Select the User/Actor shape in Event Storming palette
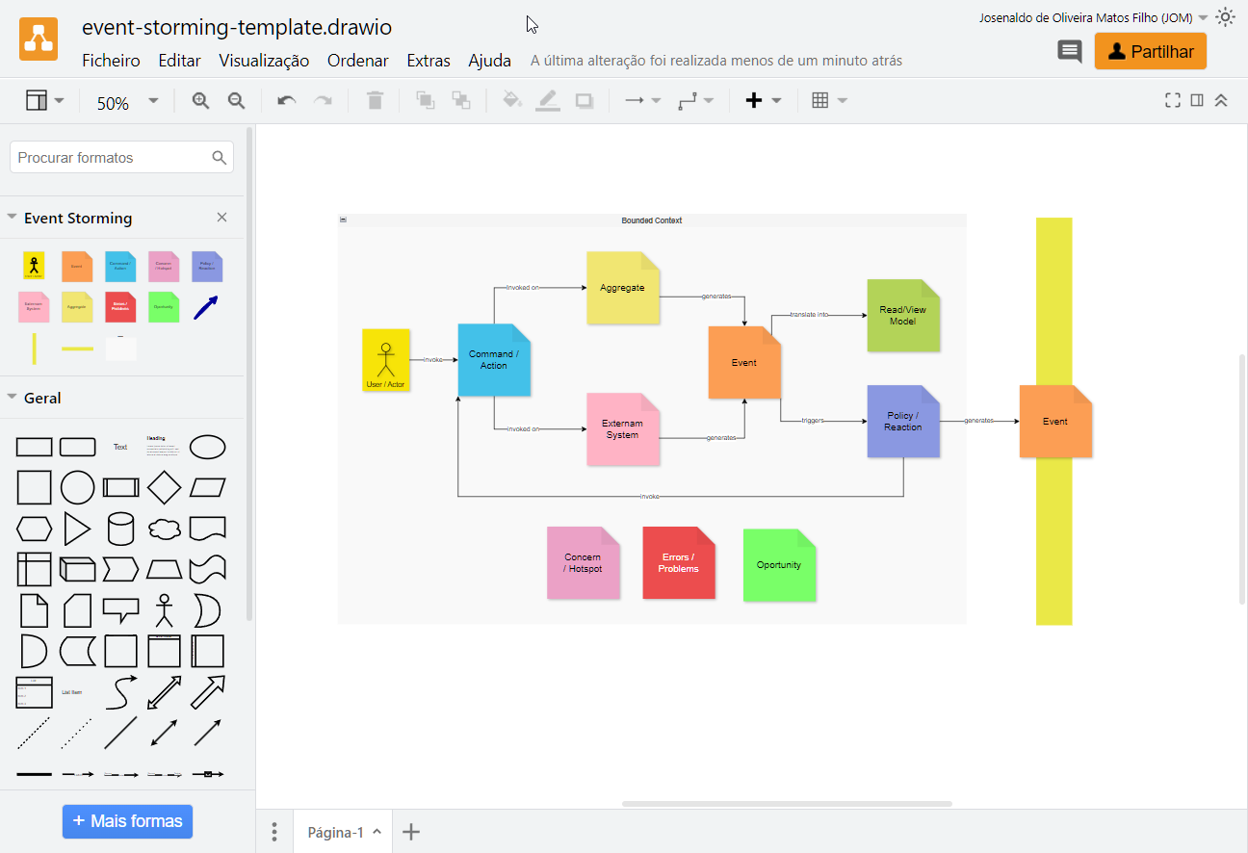 coord(34,266)
